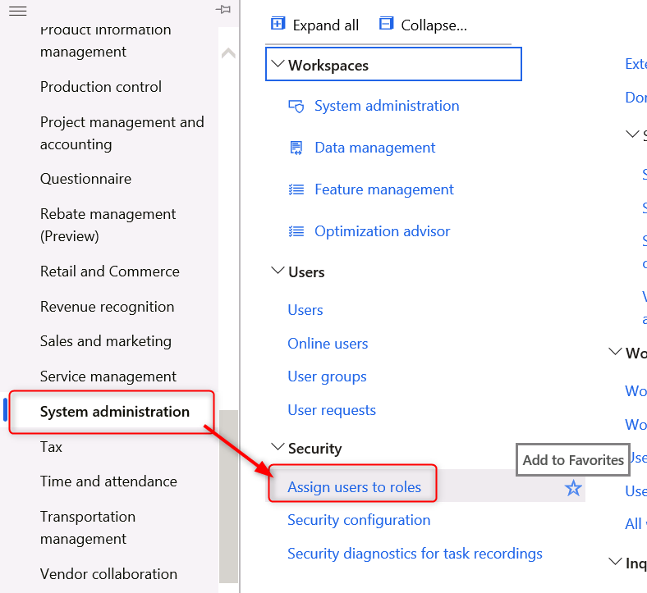
Task: Open Retail and Commerce module
Action: pos(109,271)
